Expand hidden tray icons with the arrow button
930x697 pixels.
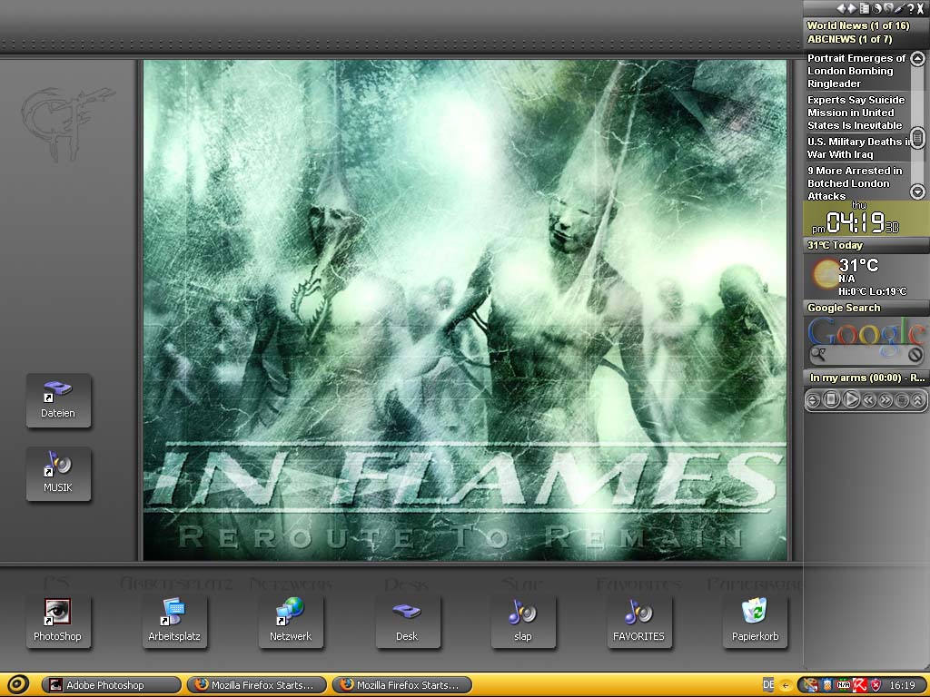pyautogui.click(x=786, y=686)
